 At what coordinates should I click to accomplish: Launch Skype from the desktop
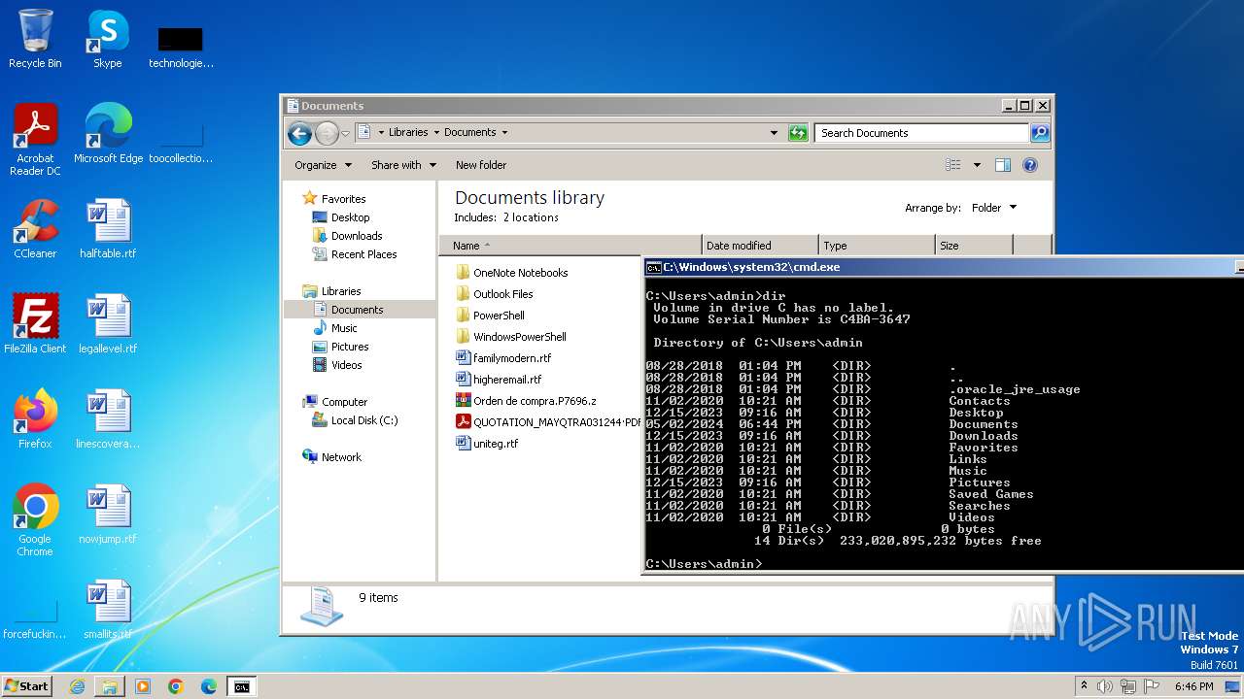tap(107, 39)
